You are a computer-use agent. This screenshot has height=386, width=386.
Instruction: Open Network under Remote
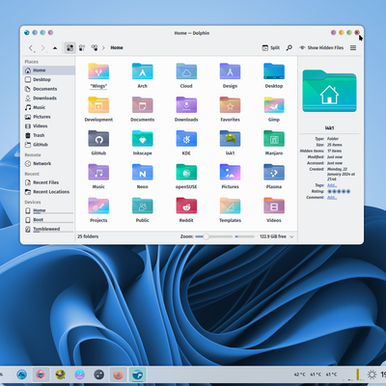coord(49,164)
